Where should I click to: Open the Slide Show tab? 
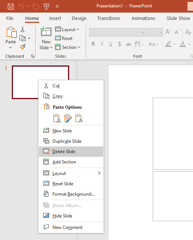click(x=178, y=18)
